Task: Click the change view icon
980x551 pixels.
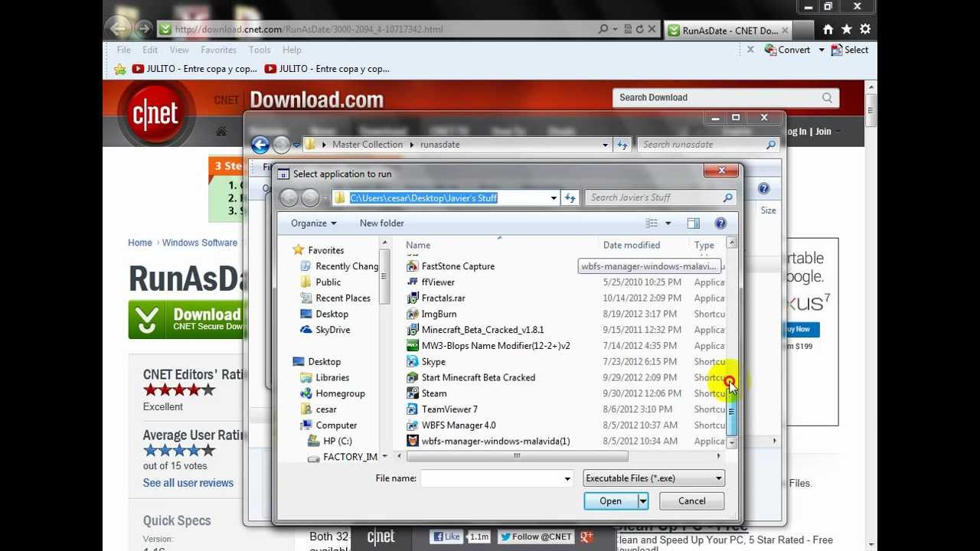Action: tap(652, 223)
